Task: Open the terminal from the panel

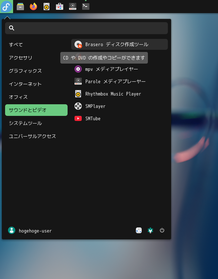Action: (86, 7)
